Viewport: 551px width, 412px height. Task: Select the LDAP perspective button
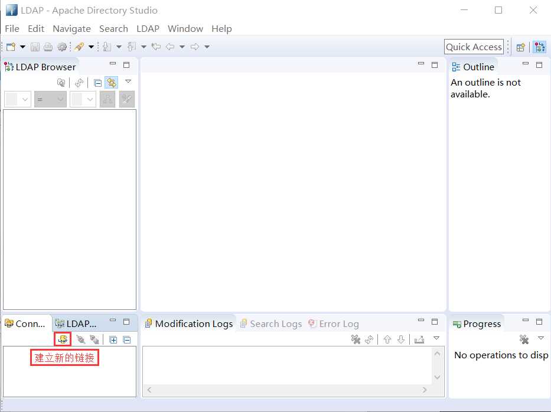pyautogui.click(x=540, y=47)
